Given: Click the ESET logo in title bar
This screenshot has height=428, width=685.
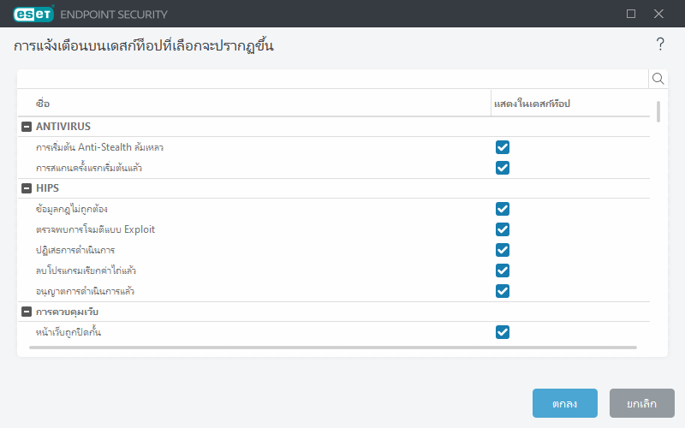Looking at the screenshot, I should point(33,14).
